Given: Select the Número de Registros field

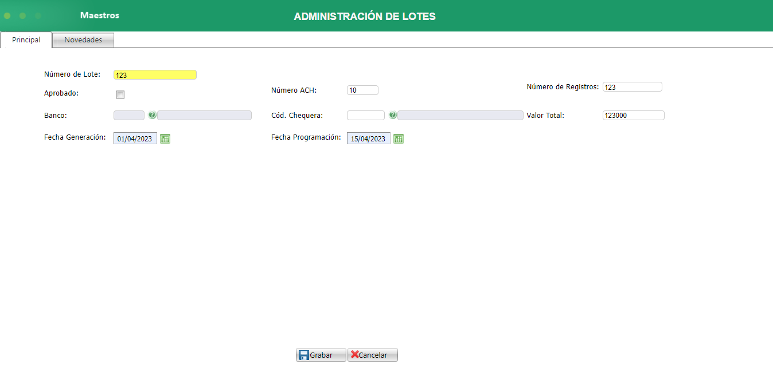Looking at the screenshot, I should pyautogui.click(x=633, y=86).
